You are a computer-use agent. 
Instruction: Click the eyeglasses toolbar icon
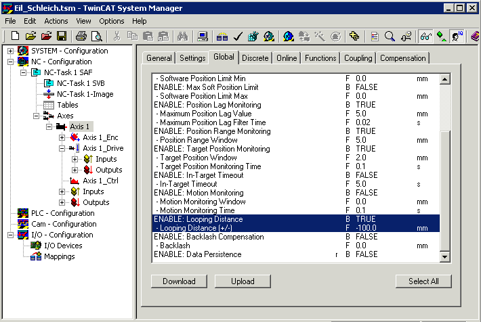[425, 37]
